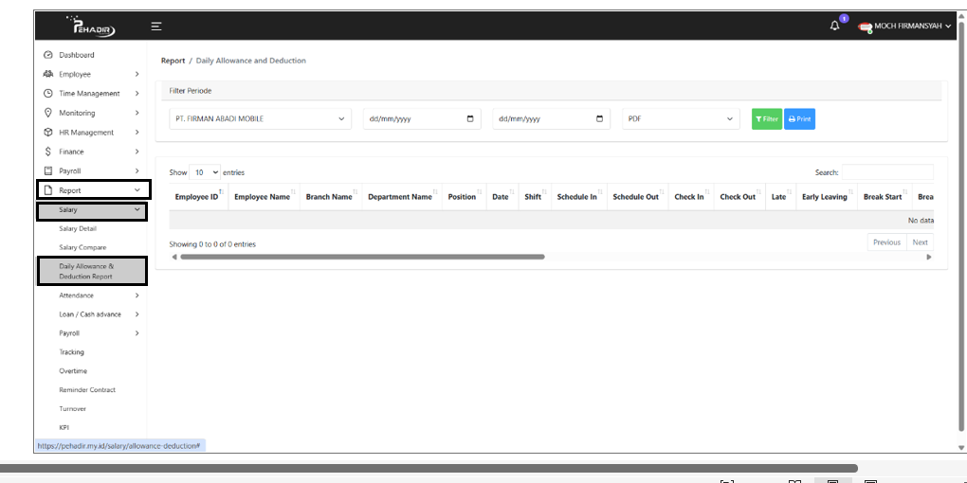Viewport: 967px width, 483px height.
Task: Expand the Attendance submenu chevron
Action: (137, 295)
